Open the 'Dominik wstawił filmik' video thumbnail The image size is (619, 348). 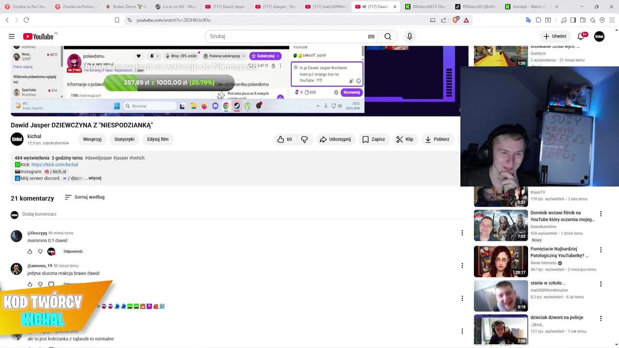[501, 225]
